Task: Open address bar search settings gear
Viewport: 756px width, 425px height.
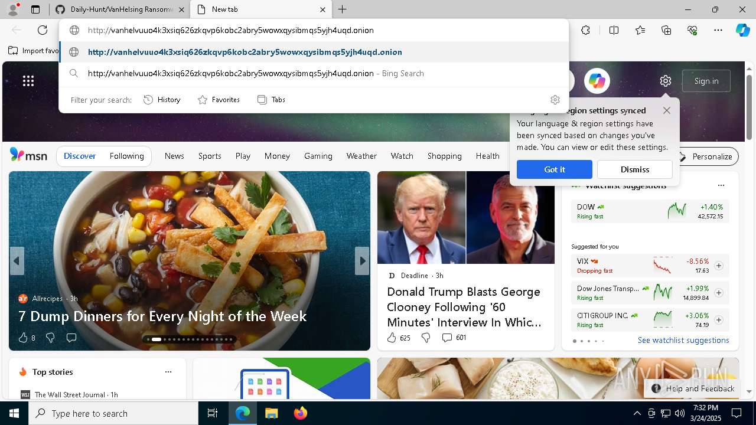Action: [x=555, y=100]
